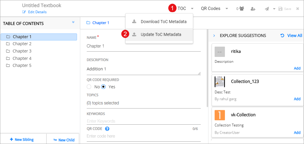304x144 pixels.
Task: Open the QR Codes dropdown
Action: coord(214,9)
